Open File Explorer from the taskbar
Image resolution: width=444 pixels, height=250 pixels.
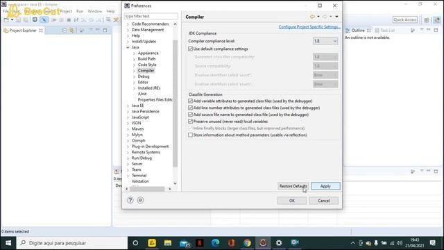(168, 243)
